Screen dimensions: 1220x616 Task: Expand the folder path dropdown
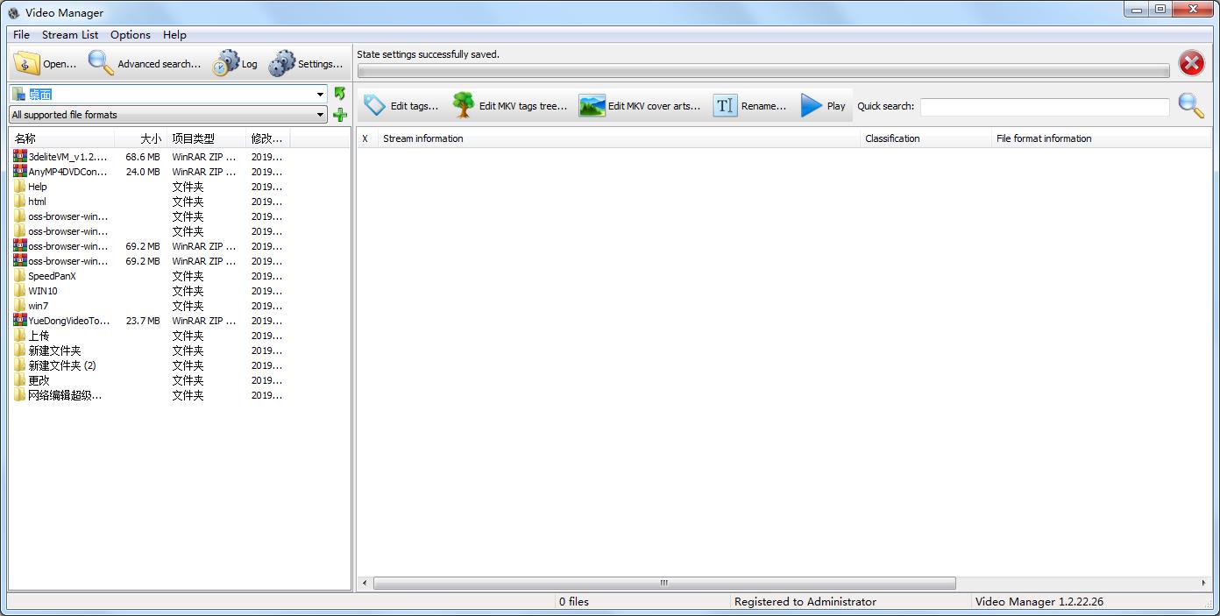click(321, 95)
